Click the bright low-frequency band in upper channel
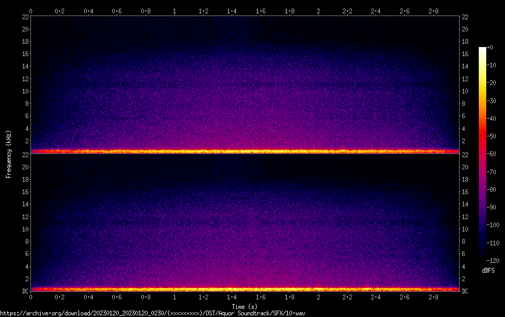 coord(244,151)
